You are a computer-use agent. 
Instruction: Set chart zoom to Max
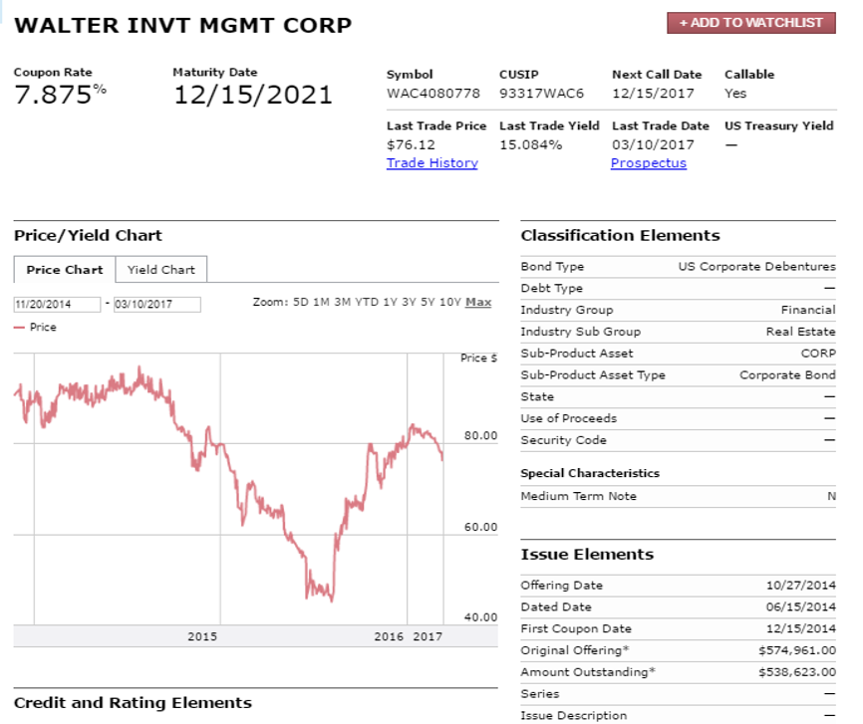[478, 302]
